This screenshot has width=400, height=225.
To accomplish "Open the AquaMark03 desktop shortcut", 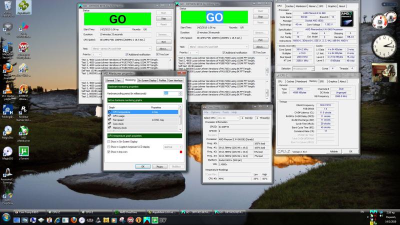I will (x=23, y=7).
